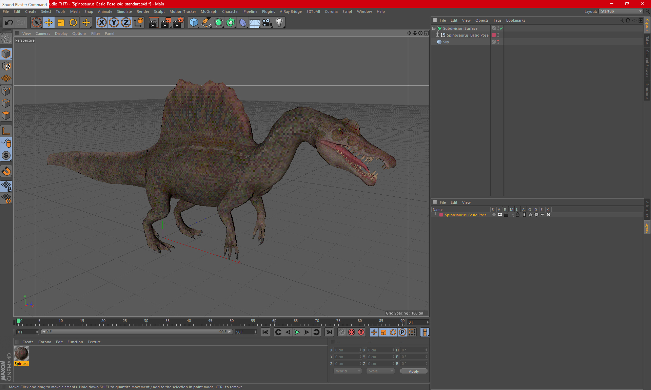The width and height of the screenshot is (651, 390).
Task: Click the red layer swatch of Spinosaurus_Basic_Pose
Action: tap(494, 35)
